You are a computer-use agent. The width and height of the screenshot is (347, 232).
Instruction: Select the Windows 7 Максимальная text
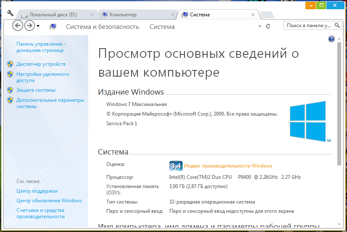137,104
